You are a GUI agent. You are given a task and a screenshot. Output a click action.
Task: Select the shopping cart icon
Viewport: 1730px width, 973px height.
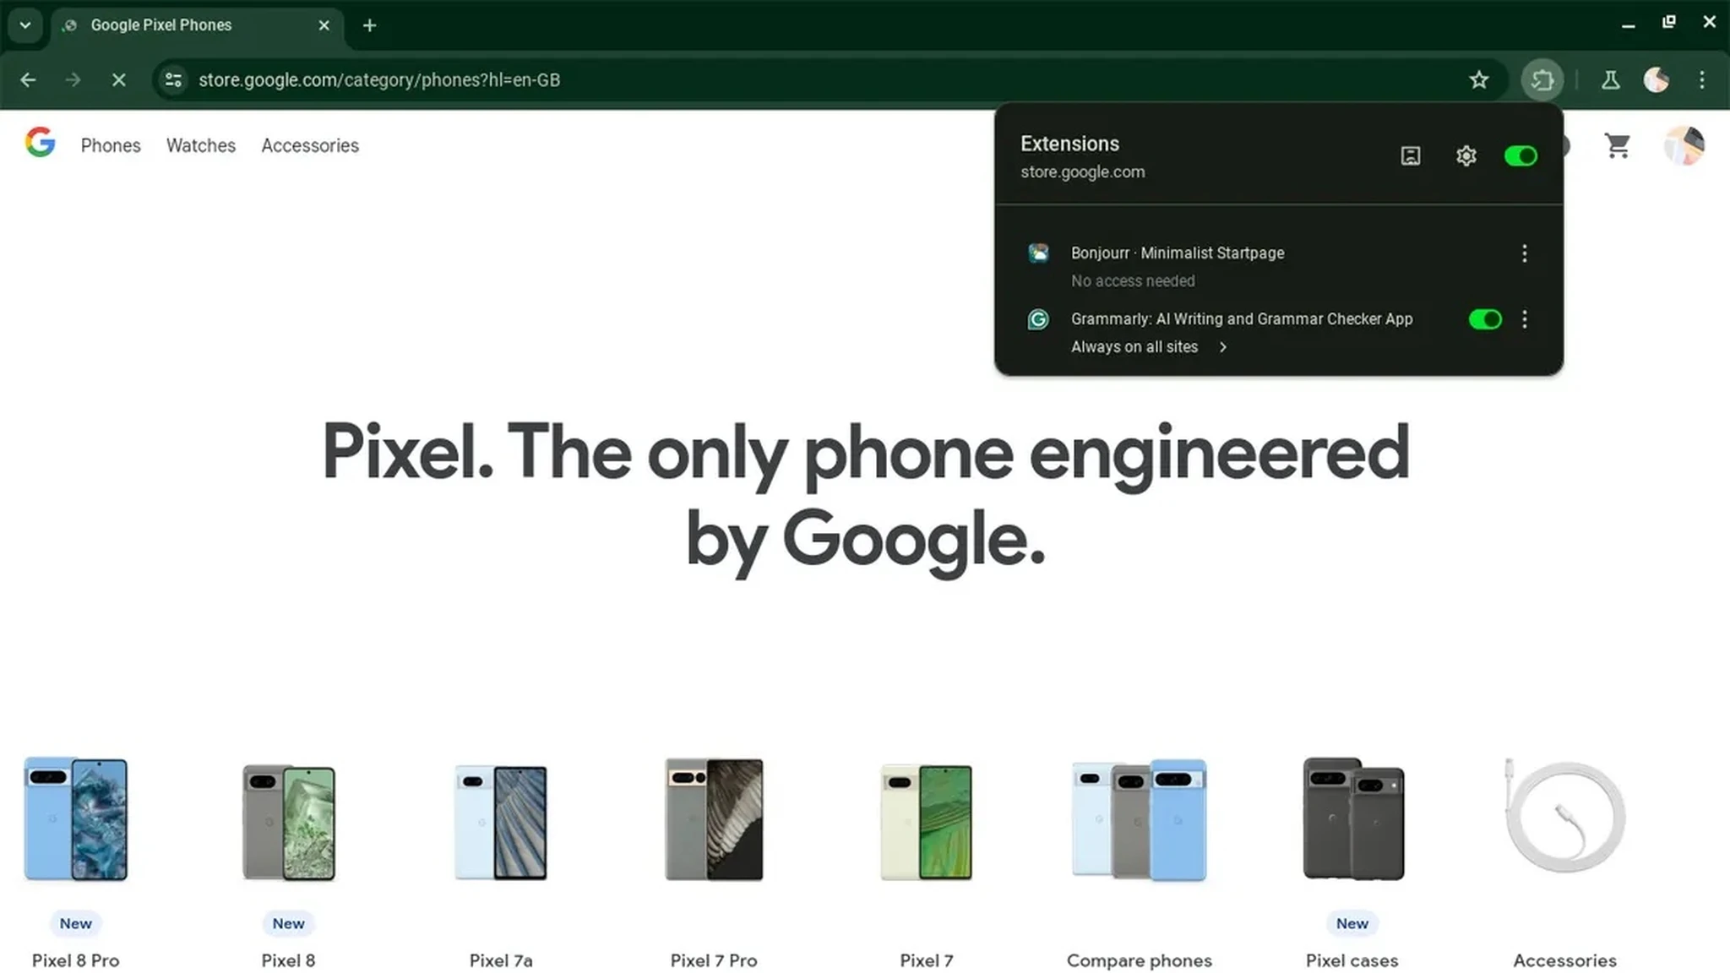point(1619,145)
